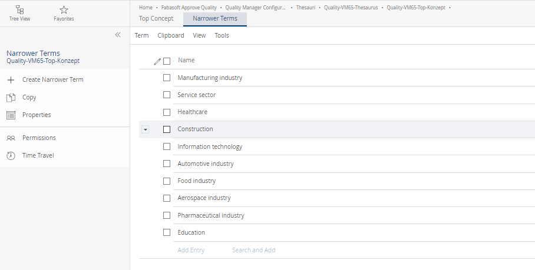Image resolution: width=535 pixels, height=270 pixels.
Task: Expand the Construction row dropdown arrow
Action: click(146, 129)
